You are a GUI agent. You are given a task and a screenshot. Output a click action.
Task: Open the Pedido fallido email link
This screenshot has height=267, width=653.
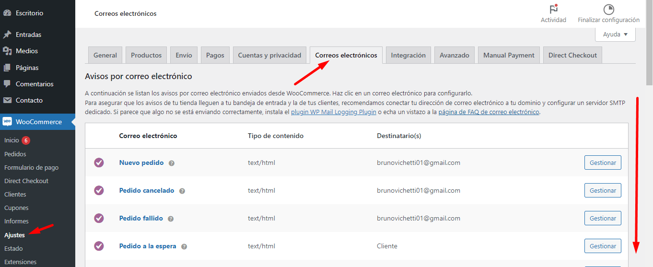click(x=141, y=218)
